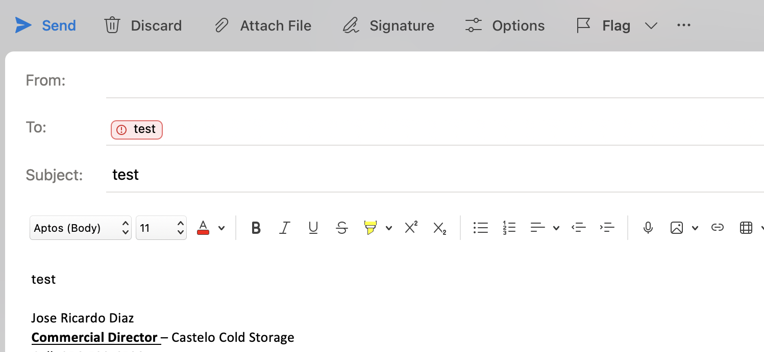Start dictation with microphone icon
This screenshot has width=764, height=352.
pos(648,228)
